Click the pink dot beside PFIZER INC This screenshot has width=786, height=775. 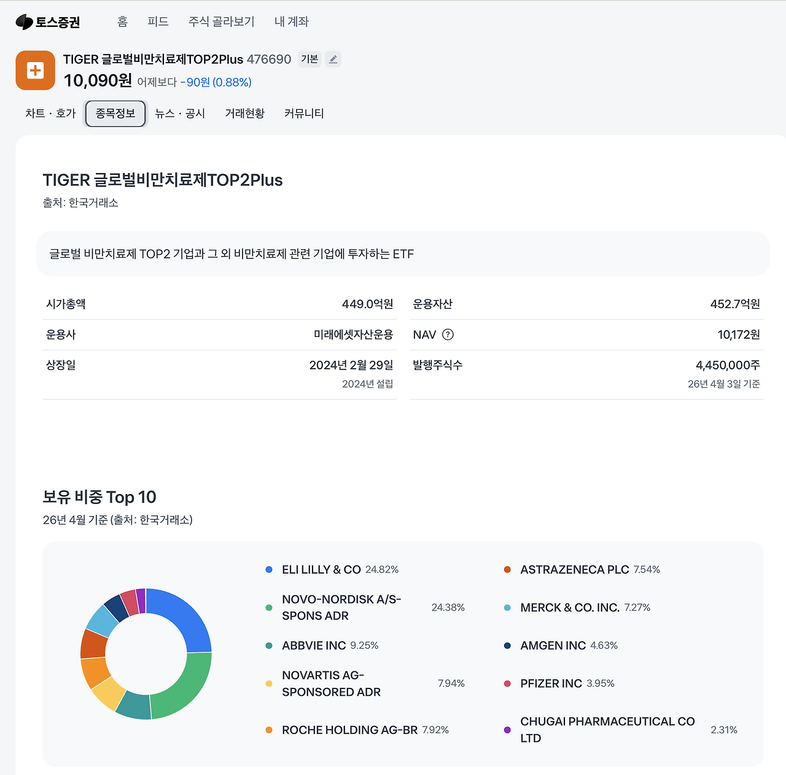[507, 684]
